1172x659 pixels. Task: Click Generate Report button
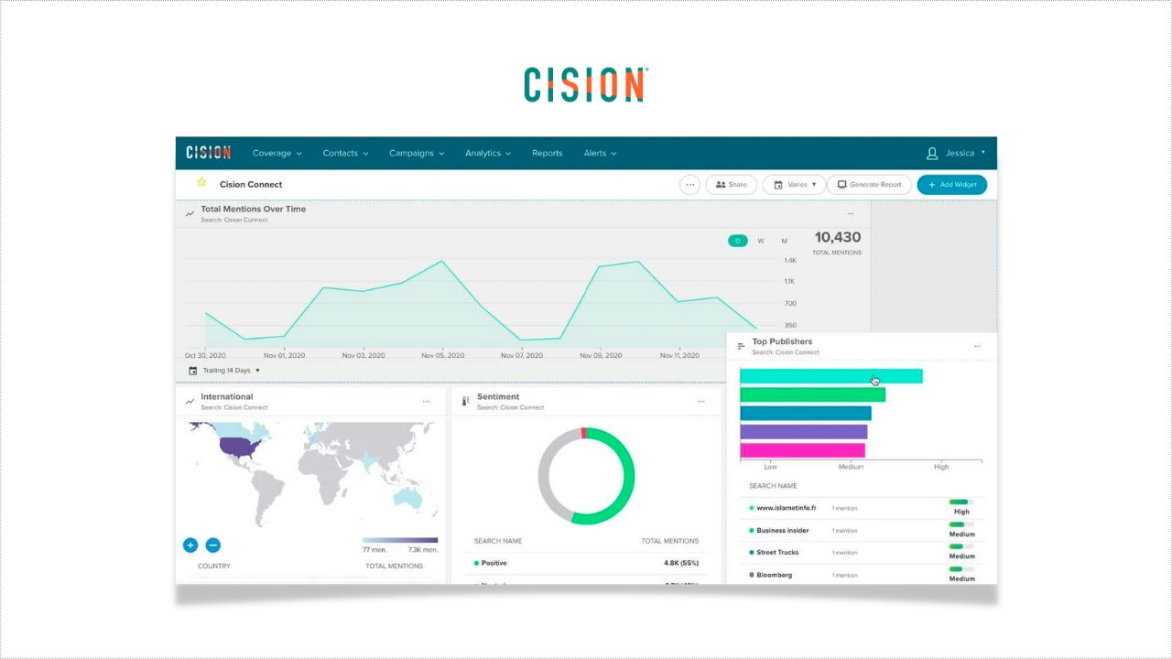[x=870, y=184]
